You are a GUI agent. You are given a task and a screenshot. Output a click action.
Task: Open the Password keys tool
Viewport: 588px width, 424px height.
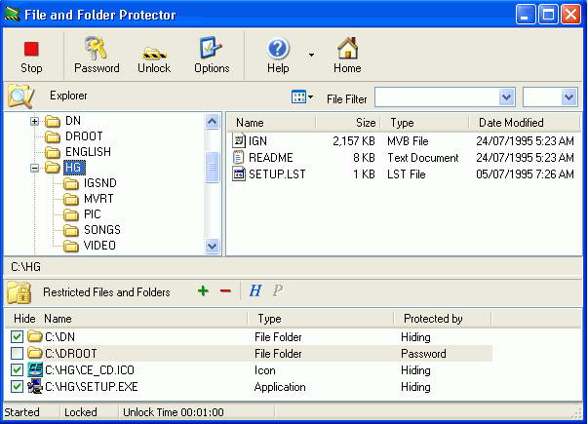point(97,49)
